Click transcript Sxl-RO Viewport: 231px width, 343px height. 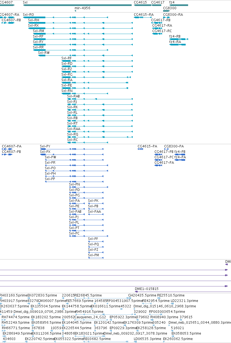click(29, 15)
